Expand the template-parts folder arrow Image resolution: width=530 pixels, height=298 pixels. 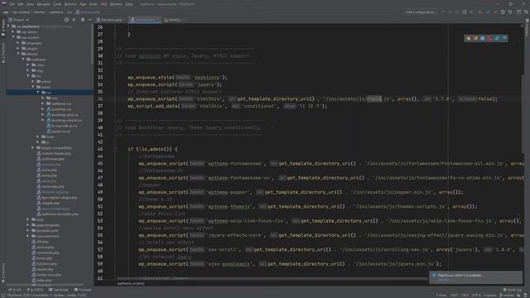(x=28, y=230)
